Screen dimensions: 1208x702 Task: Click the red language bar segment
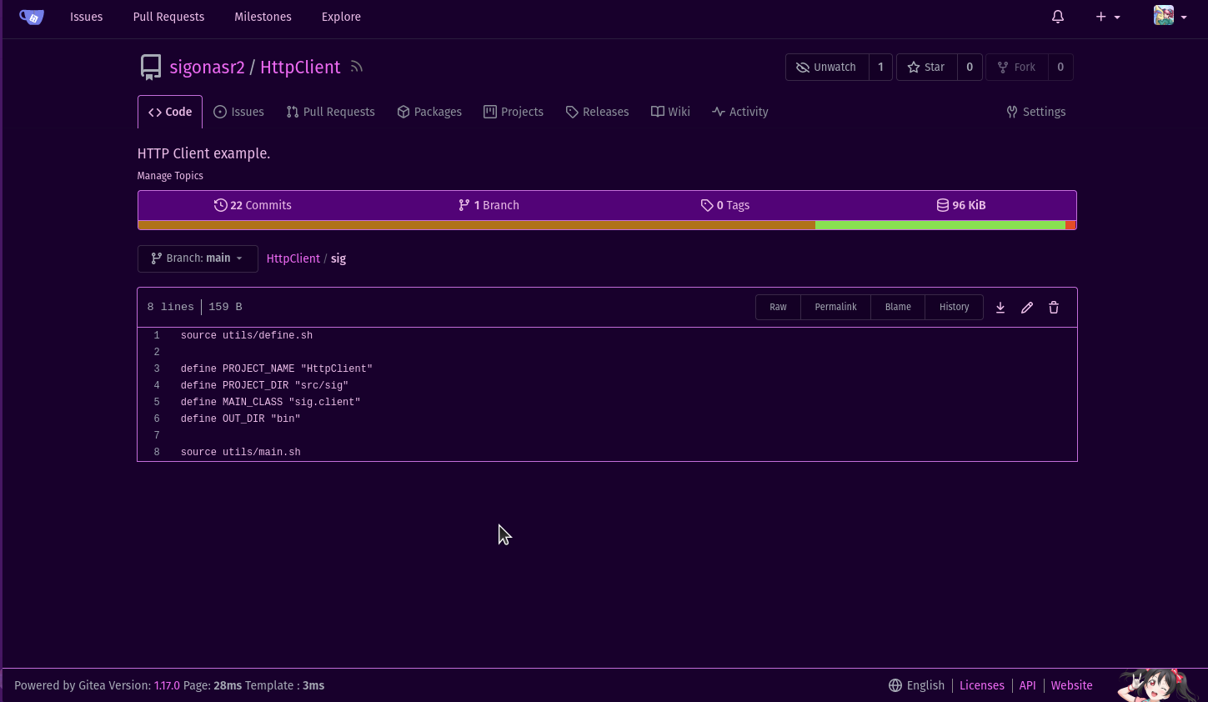pyautogui.click(x=1070, y=225)
